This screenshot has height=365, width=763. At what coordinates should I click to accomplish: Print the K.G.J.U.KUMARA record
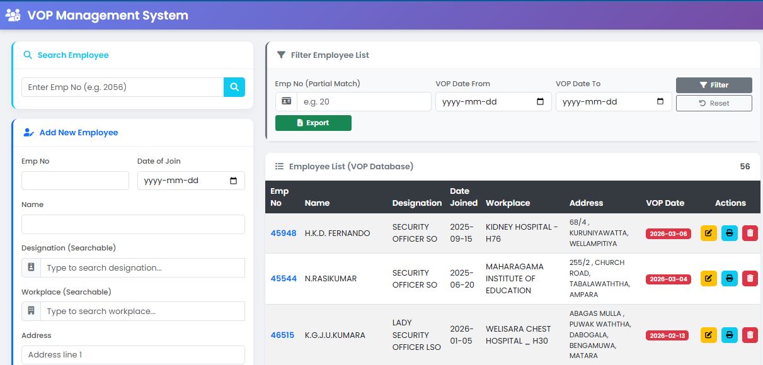(x=730, y=335)
